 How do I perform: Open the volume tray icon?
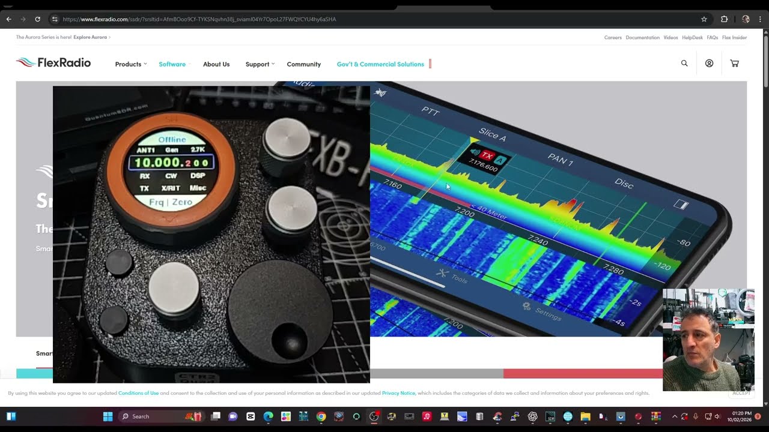[717, 416]
